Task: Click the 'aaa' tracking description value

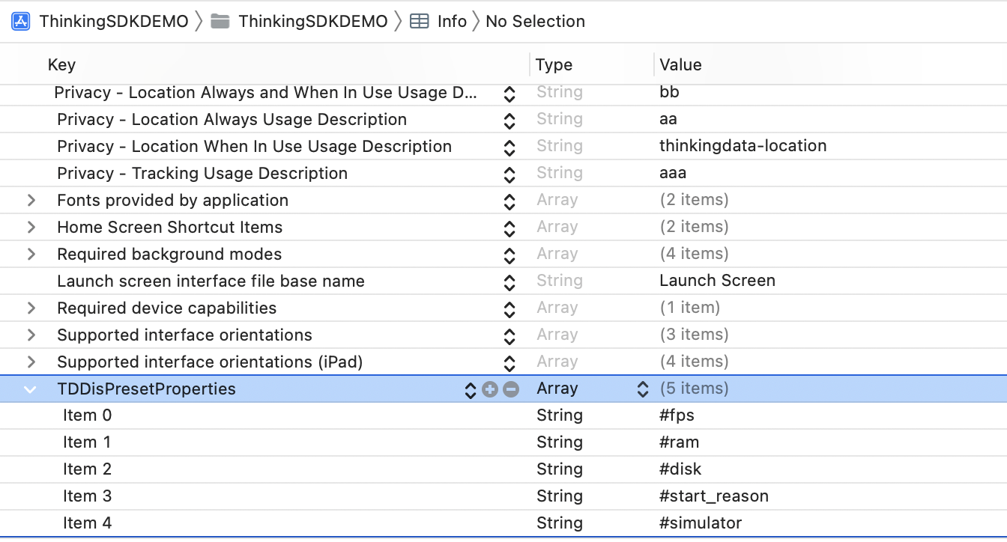Action: 673,173
